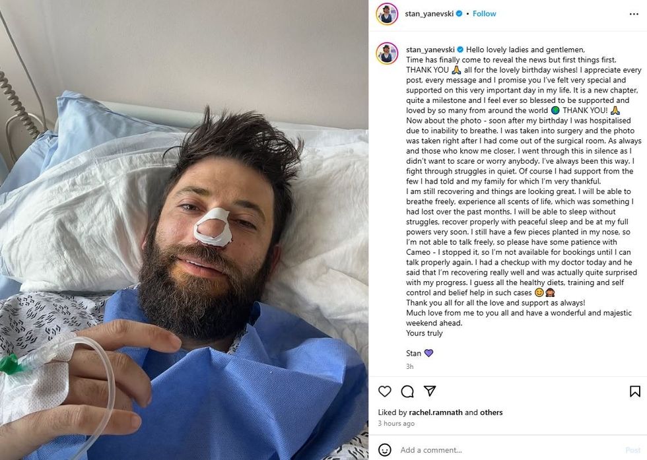Click verified badge next to header username
Viewport: 647px width, 460px height.
click(x=459, y=14)
